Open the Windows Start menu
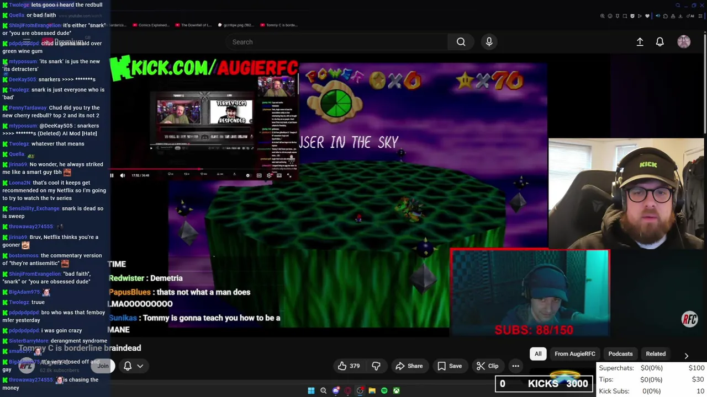 coord(311,390)
